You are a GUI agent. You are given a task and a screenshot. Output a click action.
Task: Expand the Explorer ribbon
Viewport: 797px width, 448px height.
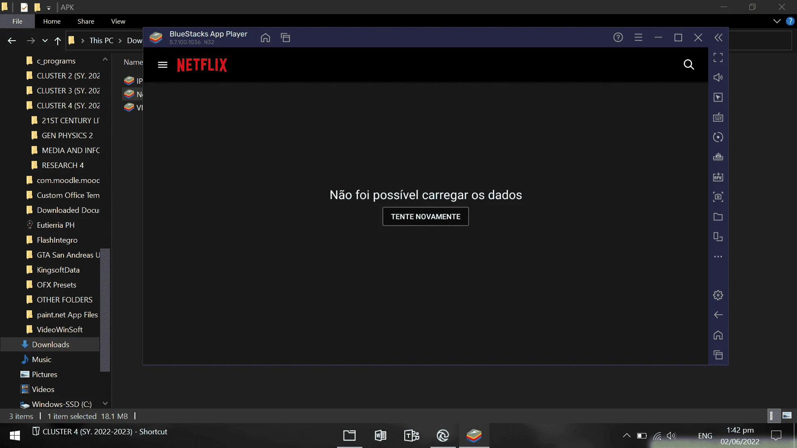777,21
